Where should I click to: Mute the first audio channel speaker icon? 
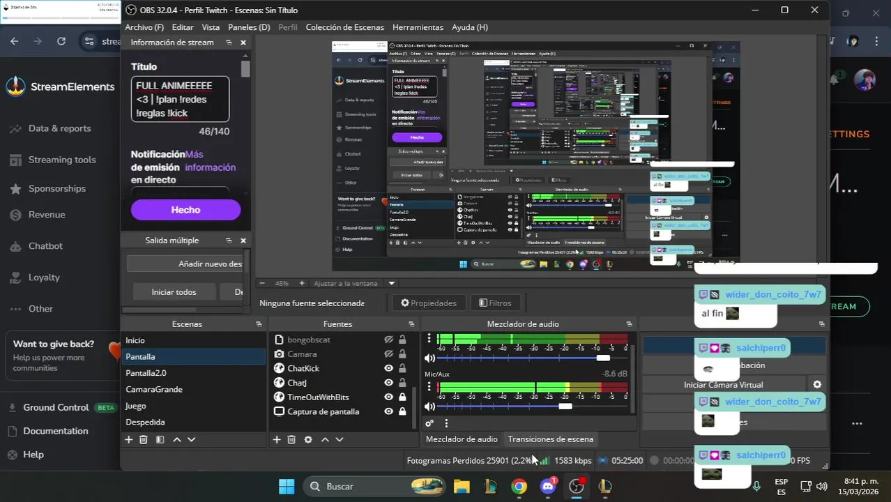point(429,358)
